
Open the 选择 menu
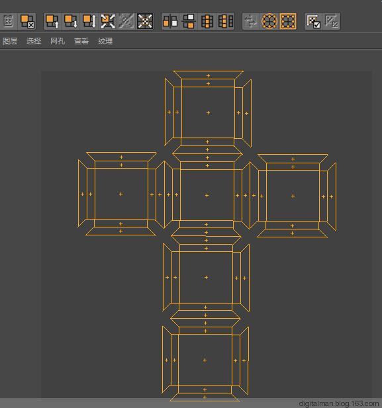pyautogui.click(x=34, y=41)
